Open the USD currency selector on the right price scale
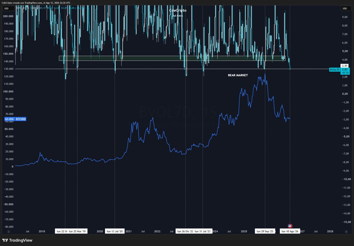The height and width of the screenshot is (246, 354). [x=346, y=8]
